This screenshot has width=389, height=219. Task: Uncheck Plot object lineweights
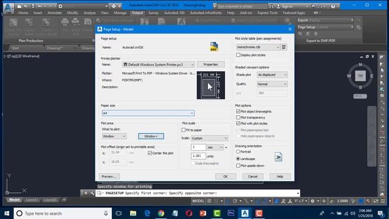tap(238, 111)
